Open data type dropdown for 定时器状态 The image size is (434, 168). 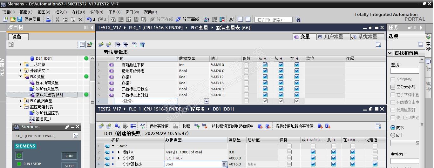(x=224, y=164)
